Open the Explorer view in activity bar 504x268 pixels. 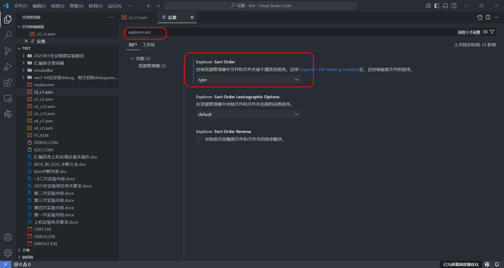click(8, 19)
